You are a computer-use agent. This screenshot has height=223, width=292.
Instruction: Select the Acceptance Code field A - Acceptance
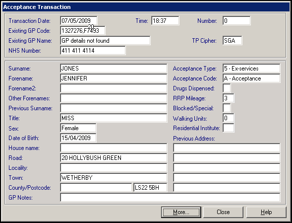pos(251,78)
